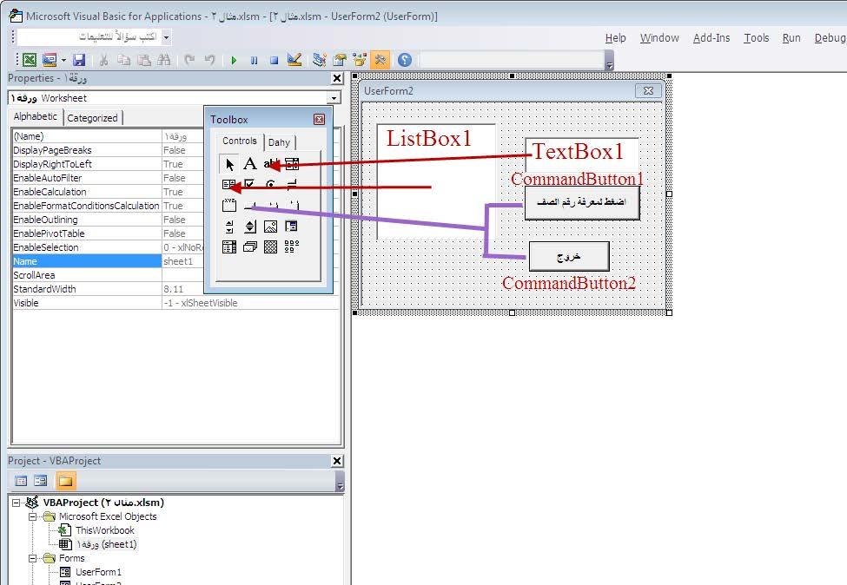This screenshot has height=585, width=847.
Task: Open the Worksheet object dropdown in Properties
Action: (x=334, y=98)
